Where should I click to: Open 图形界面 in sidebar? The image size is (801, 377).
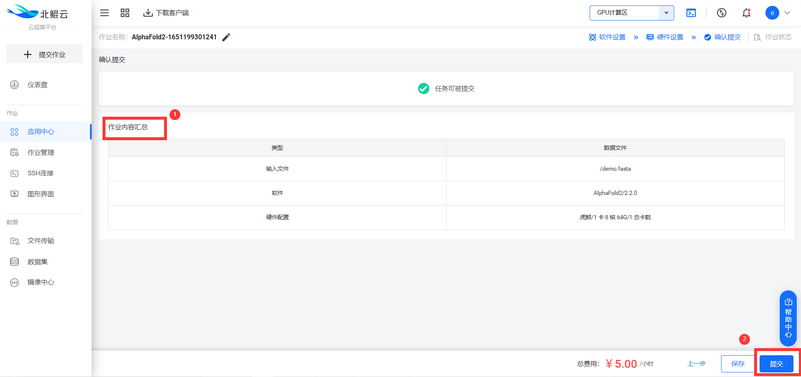(x=45, y=194)
